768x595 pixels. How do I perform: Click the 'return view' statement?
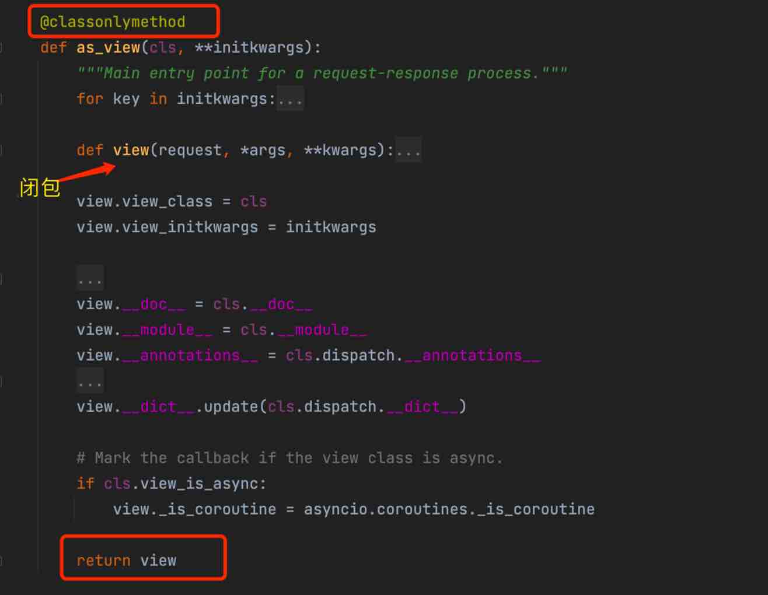tap(127, 561)
